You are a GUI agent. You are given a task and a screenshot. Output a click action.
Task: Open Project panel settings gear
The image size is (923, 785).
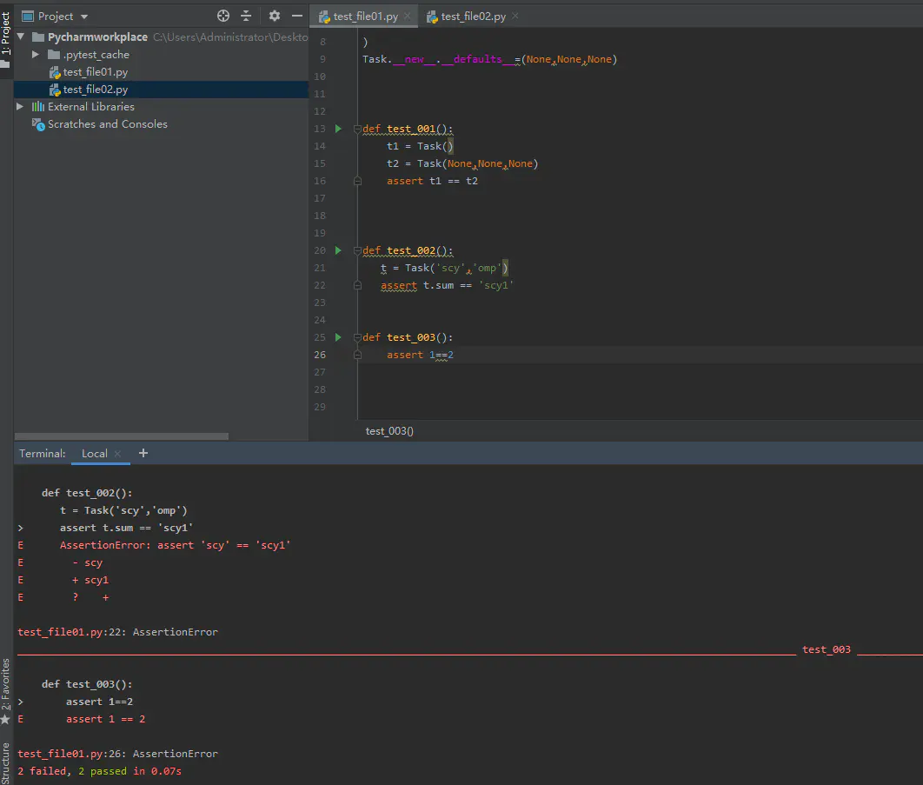click(275, 16)
